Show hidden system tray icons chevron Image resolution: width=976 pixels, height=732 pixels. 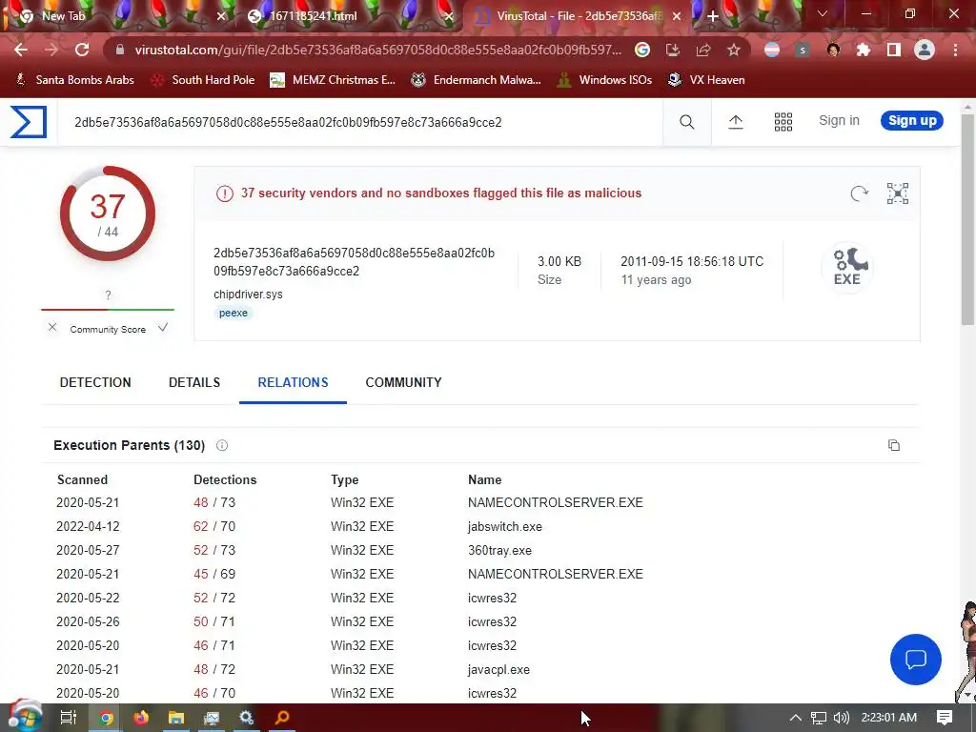(796, 718)
